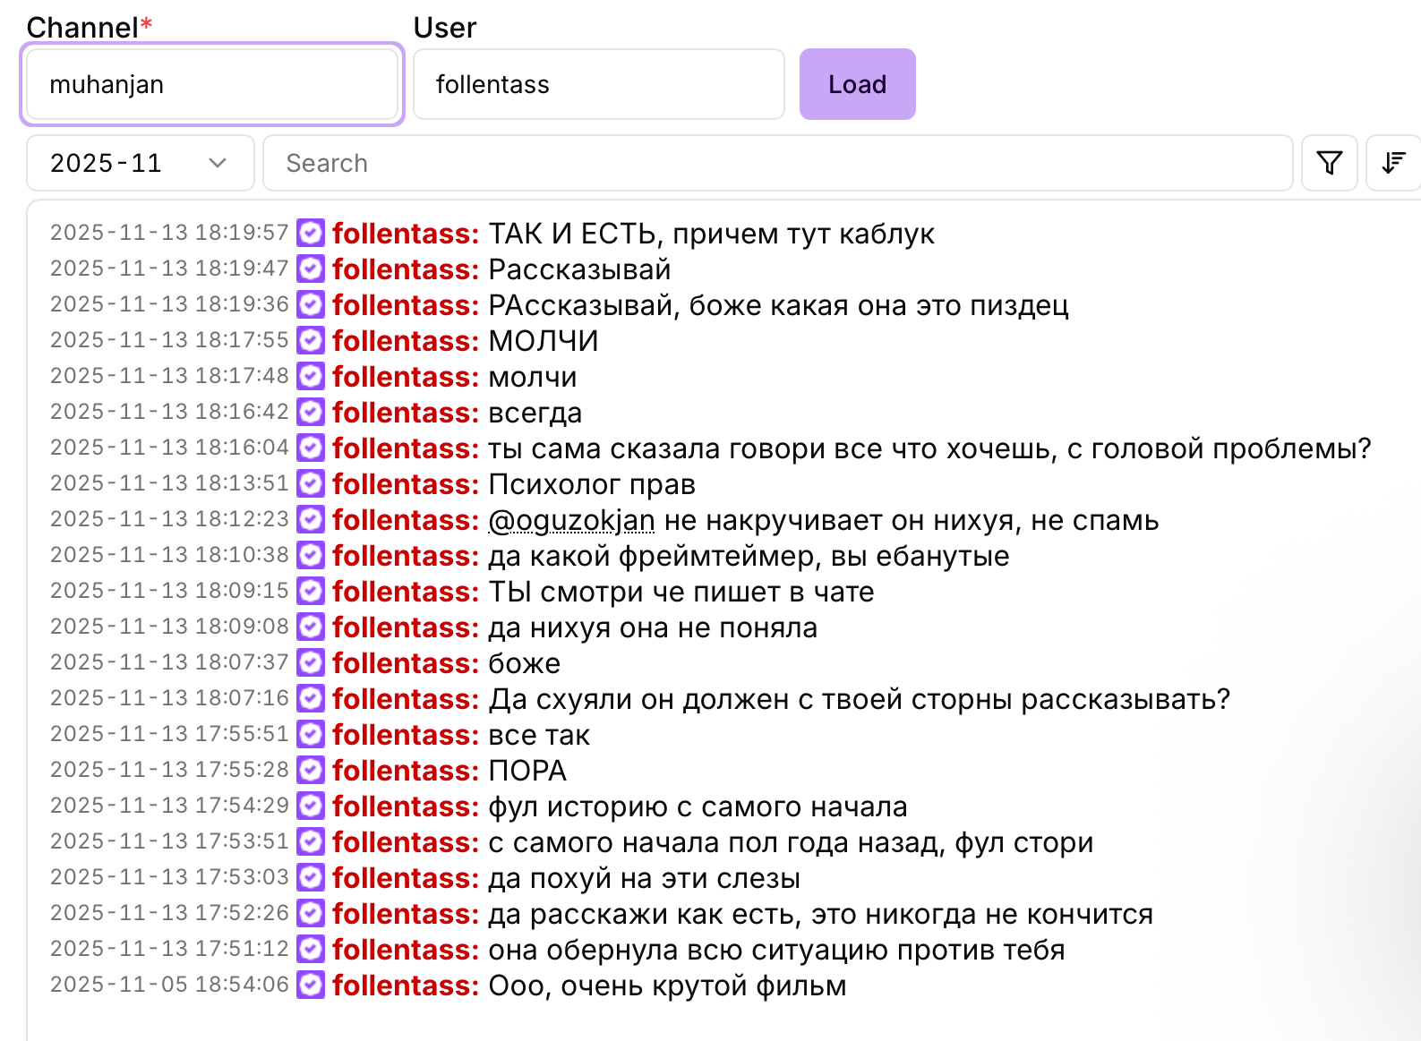The width and height of the screenshot is (1421, 1041).
Task: Focus the Channel input with muhanjan
Action: click(211, 85)
